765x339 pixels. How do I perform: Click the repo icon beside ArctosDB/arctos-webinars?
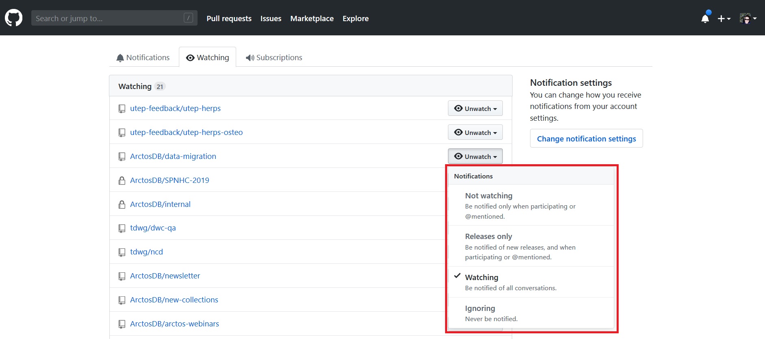coord(122,324)
